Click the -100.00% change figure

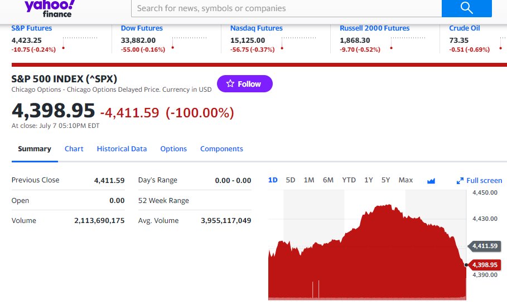point(200,112)
